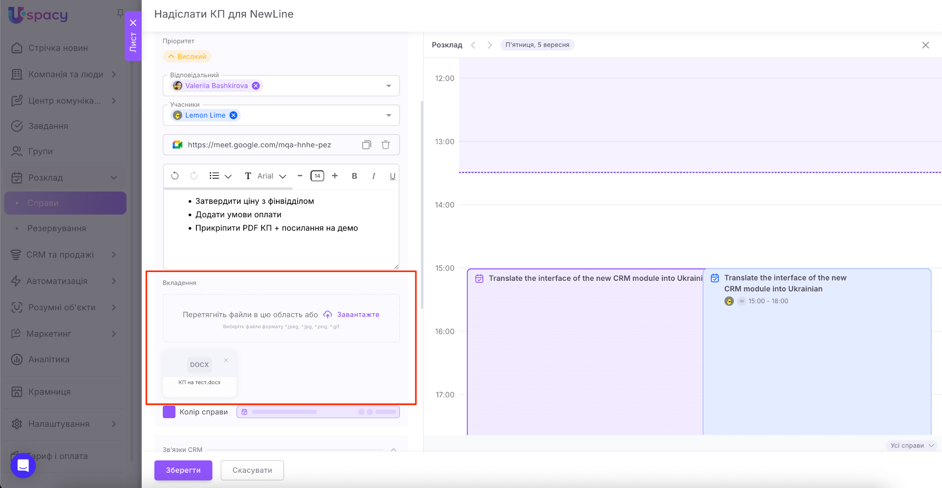Viewport: 942px width, 488px height.
Task: Delete the Google Meet link
Action: pos(385,145)
